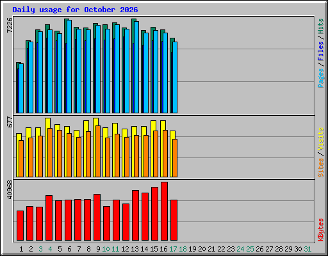Click day 6 on the x-axis
328x256 pixels.
(69, 249)
